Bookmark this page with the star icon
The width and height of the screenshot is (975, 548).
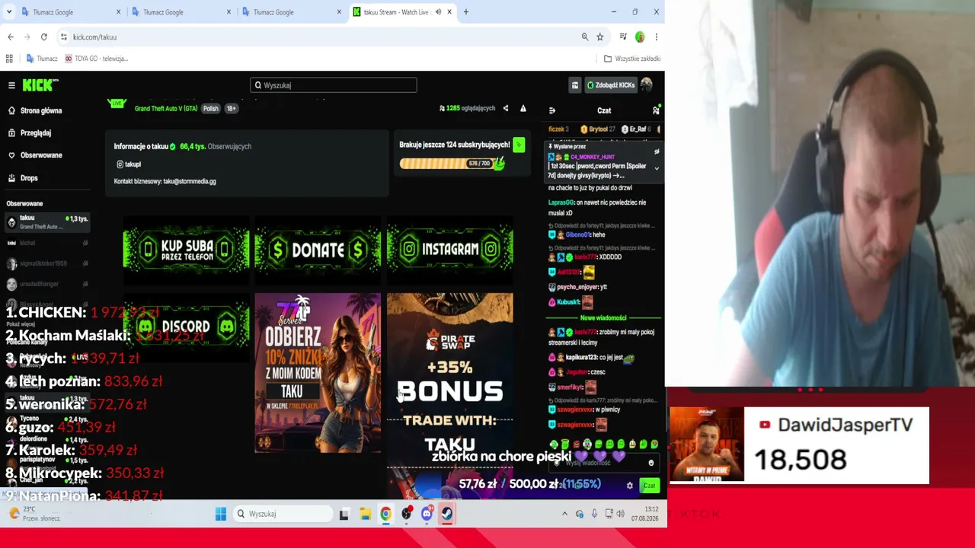tap(600, 37)
